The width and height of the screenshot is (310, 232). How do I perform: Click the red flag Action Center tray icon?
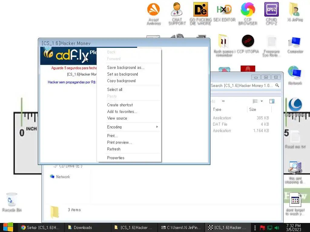pyautogui.click(x=262, y=228)
